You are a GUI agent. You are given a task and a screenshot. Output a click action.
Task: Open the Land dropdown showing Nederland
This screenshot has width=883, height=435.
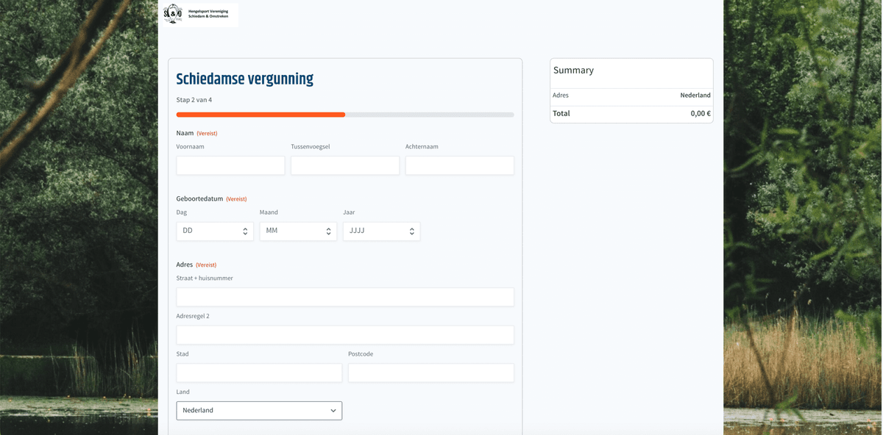pyautogui.click(x=259, y=411)
